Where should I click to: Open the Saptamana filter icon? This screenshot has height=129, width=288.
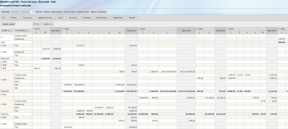click(x=125, y=18)
